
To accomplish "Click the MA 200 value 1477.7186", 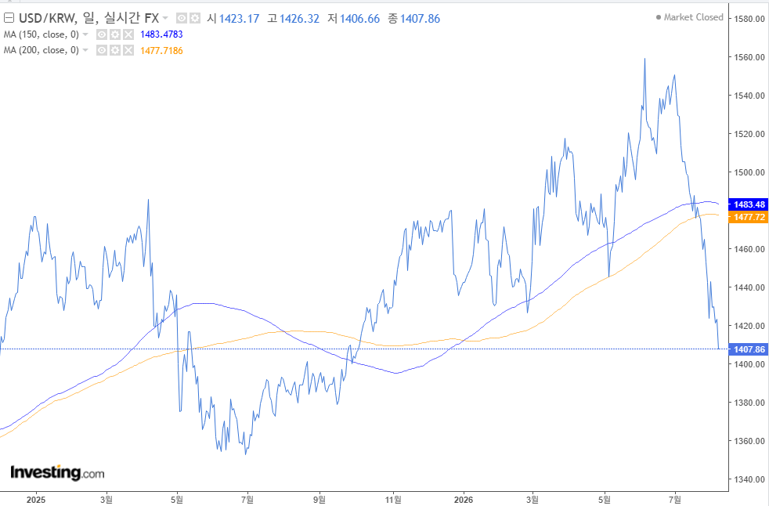I will [x=161, y=51].
